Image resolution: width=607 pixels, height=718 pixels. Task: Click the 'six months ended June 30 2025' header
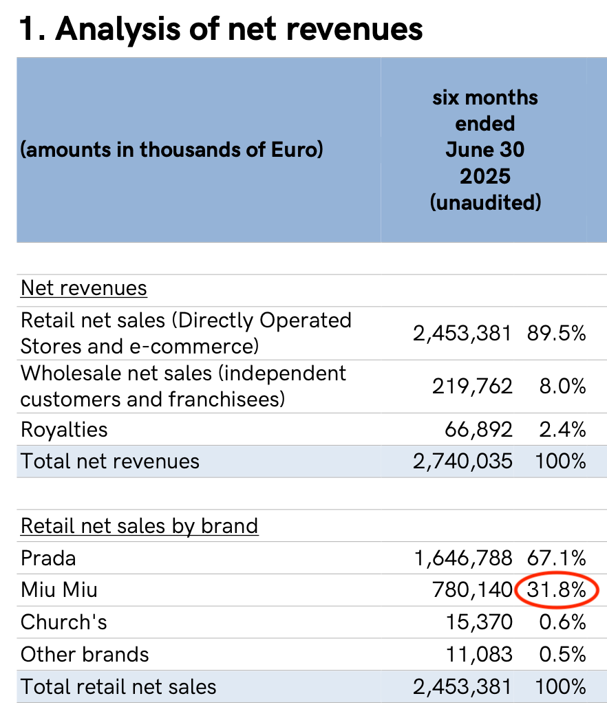pos(485,150)
